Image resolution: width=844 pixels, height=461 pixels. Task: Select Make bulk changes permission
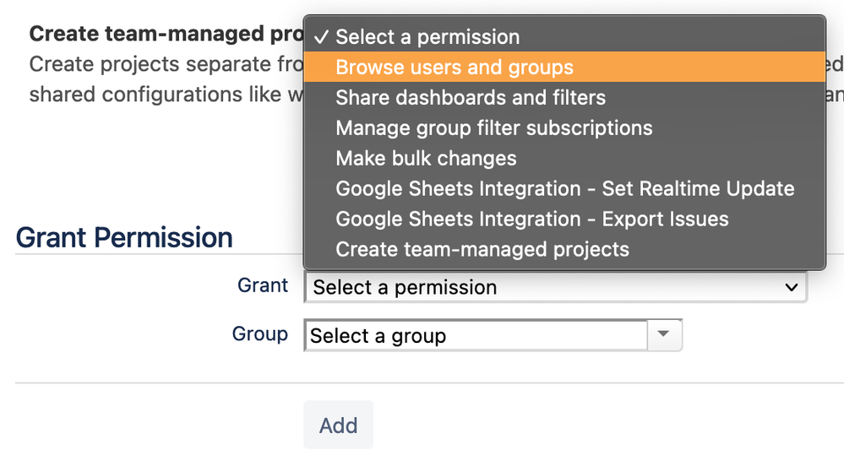pos(426,159)
